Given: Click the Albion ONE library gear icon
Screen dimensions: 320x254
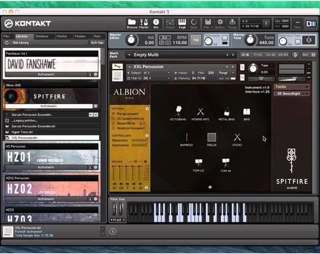Looking at the screenshot, I should point(96,106).
